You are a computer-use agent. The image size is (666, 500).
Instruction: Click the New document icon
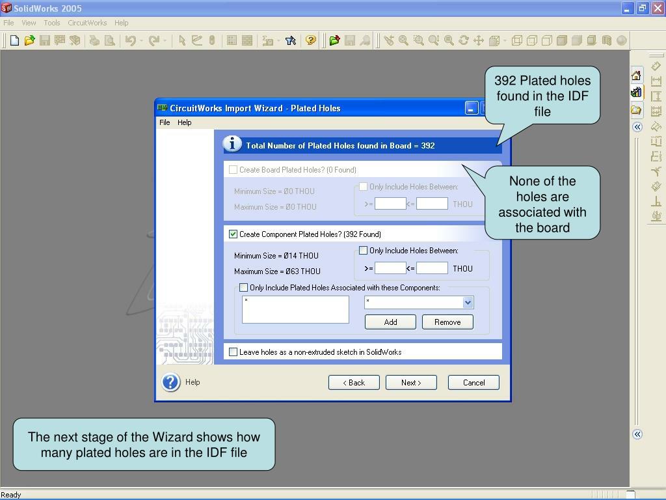(x=14, y=40)
